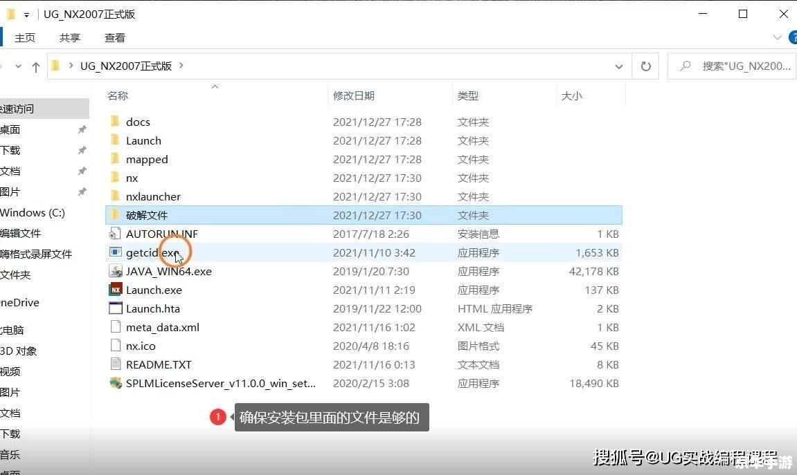The height and width of the screenshot is (475, 797).
Task: Click the title bar folder icon
Action: (x=10, y=15)
